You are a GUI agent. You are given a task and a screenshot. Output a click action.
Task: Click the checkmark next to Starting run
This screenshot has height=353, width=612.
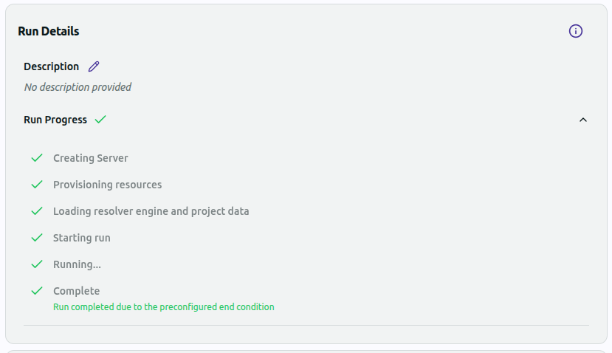[37, 238]
